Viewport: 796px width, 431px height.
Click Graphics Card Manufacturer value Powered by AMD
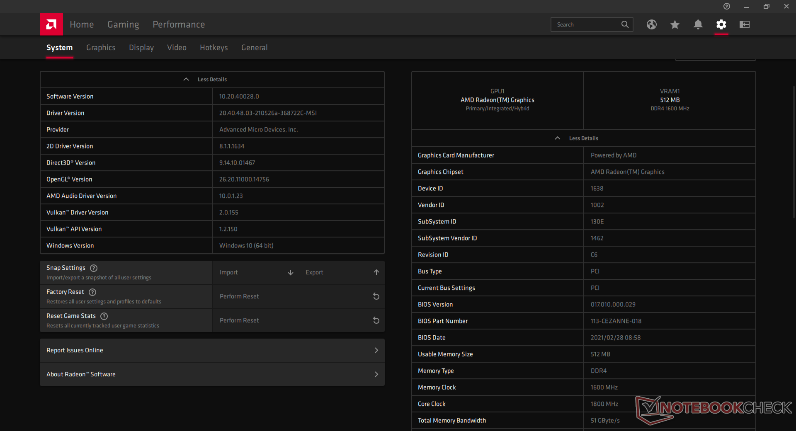pos(614,155)
